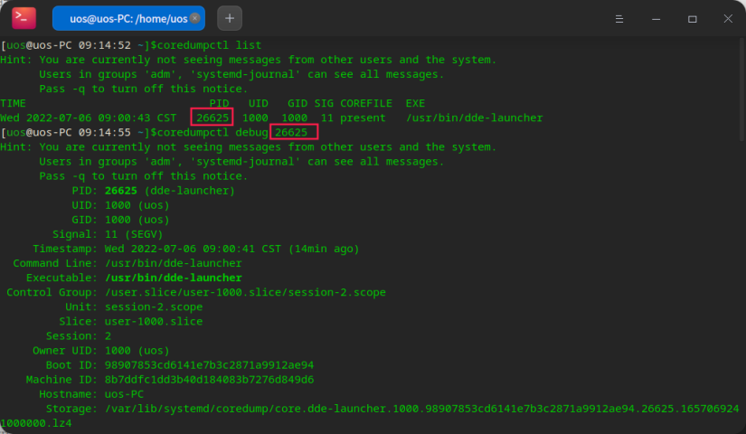Open the terminal hamburger main menu
This screenshot has width=746, height=434.
[619, 18]
